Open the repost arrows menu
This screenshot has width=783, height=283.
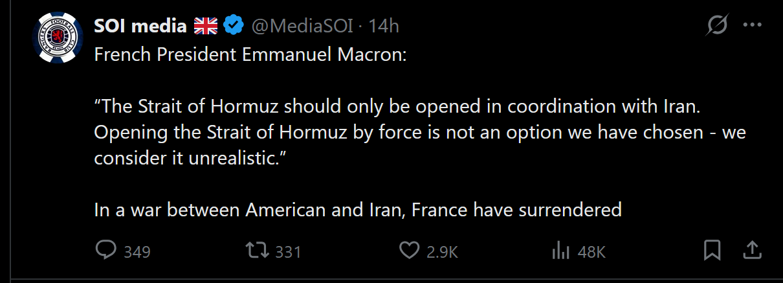pos(258,251)
